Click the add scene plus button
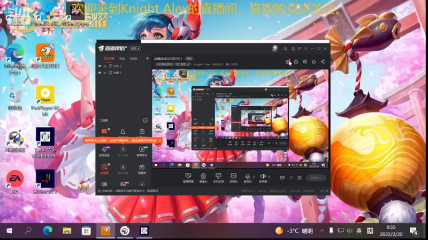This screenshot has height=240, width=428. 148,59
